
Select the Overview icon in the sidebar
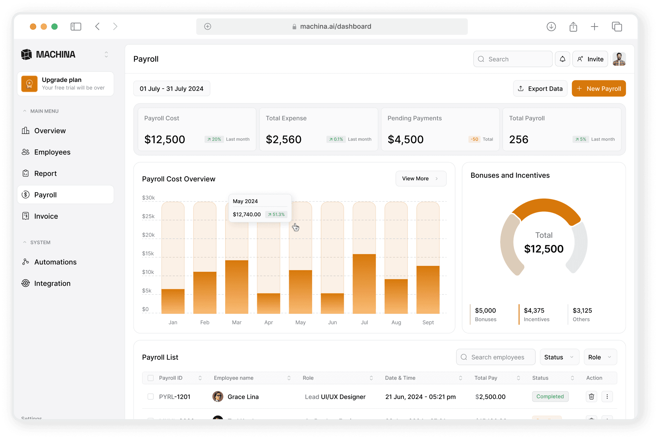click(25, 131)
